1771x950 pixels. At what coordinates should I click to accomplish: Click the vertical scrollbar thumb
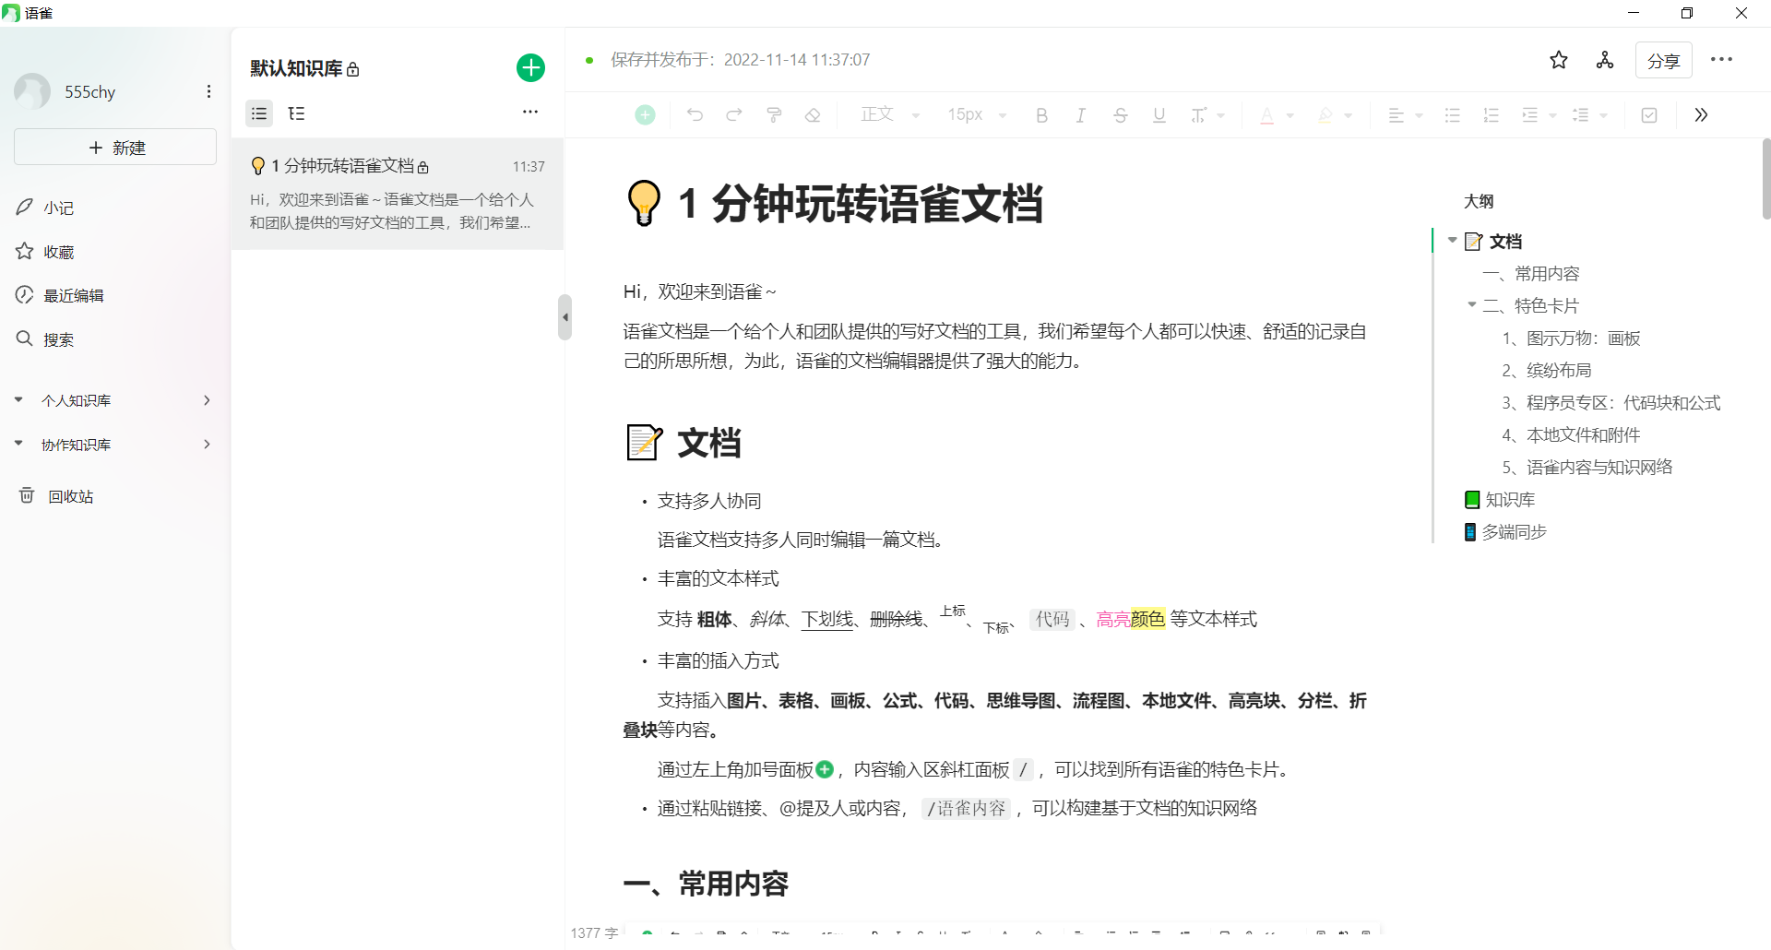click(1765, 179)
